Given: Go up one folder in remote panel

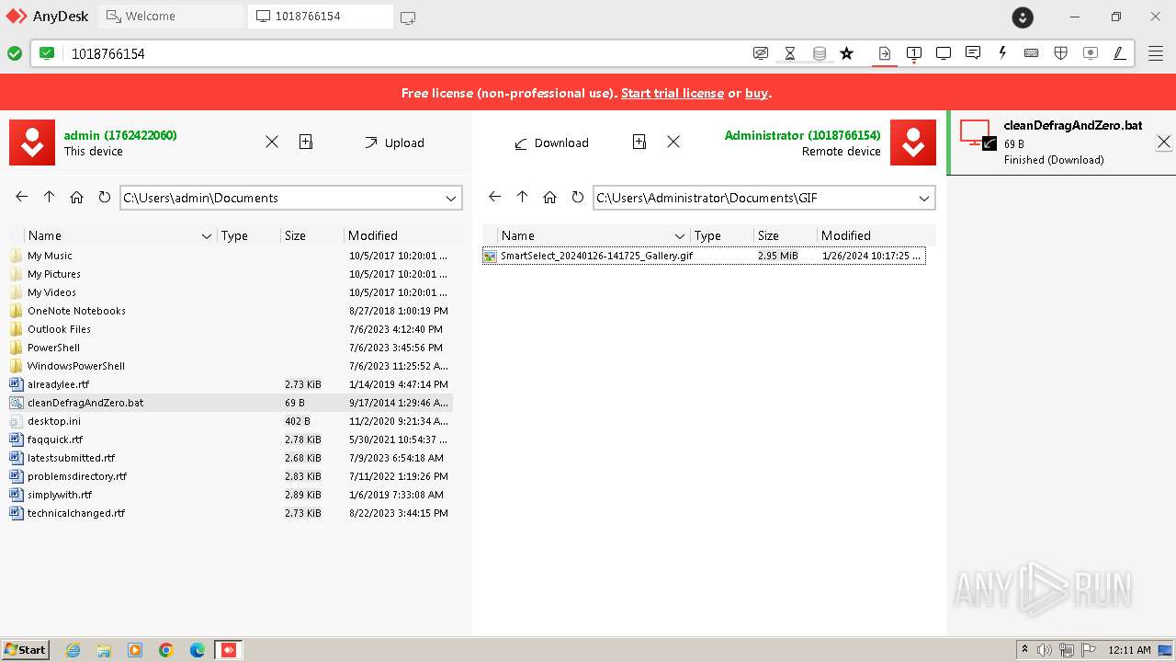Looking at the screenshot, I should pyautogui.click(x=523, y=197).
